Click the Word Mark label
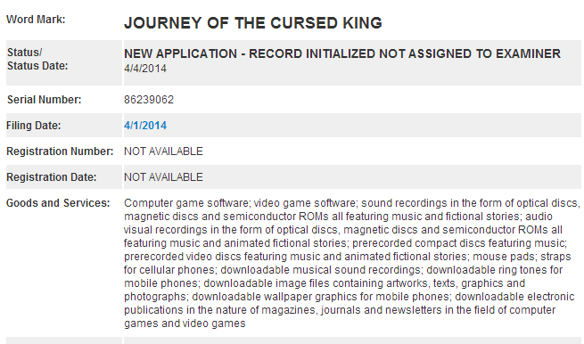This screenshot has width=584, height=344. point(36,20)
